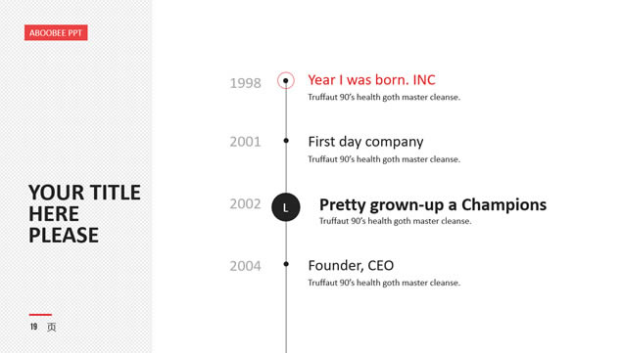Select the description text under Founder, CEO
The height and width of the screenshot is (353, 622).
(x=384, y=283)
